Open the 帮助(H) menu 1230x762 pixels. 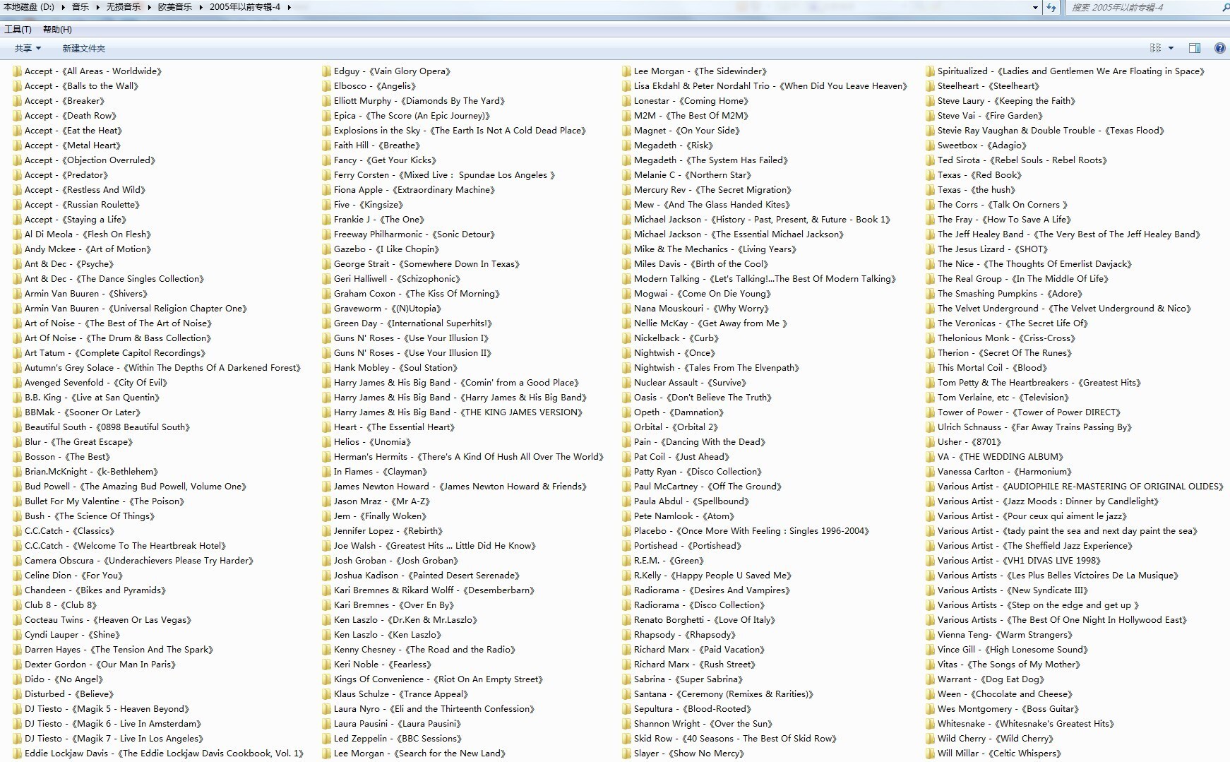point(57,29)
